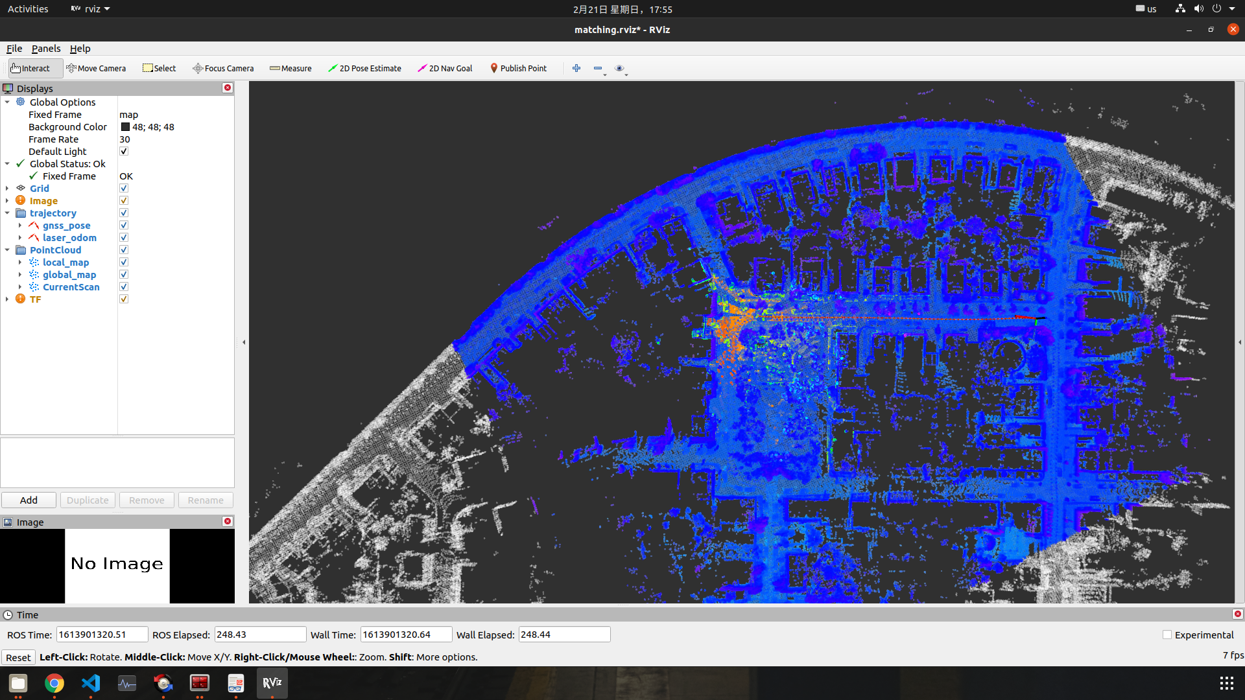
Task: Close the Image panel
Action: 228,522
